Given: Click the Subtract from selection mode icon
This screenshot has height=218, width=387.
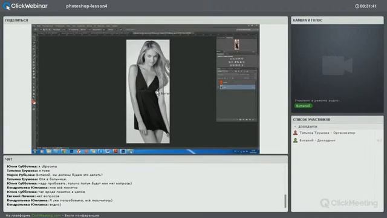Looking at the screenshot, I should click(x=47, y=30).
